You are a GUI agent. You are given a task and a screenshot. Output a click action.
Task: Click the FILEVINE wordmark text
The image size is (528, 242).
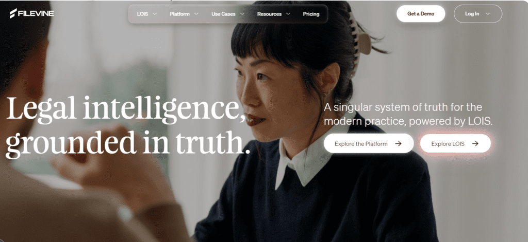click(x=36, y=14)
